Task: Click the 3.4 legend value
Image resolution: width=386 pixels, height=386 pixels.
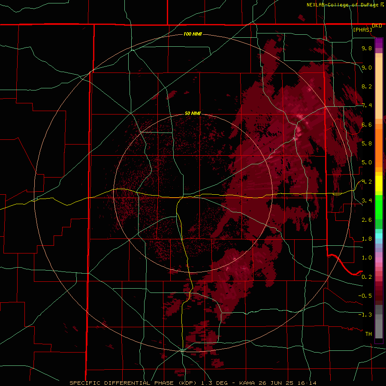Action: tap(367, 200)
